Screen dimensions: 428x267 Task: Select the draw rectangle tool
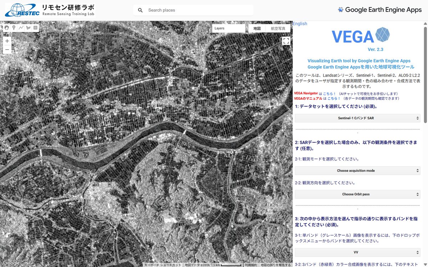(x=35, y=28)
